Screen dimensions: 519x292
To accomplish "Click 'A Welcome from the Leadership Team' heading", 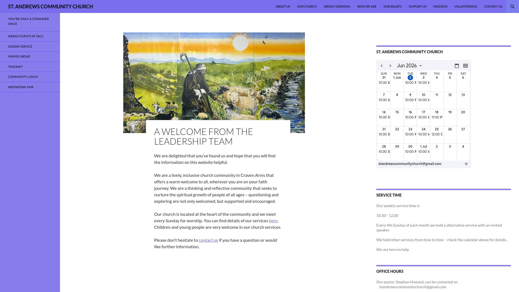I will coord(204,136).
